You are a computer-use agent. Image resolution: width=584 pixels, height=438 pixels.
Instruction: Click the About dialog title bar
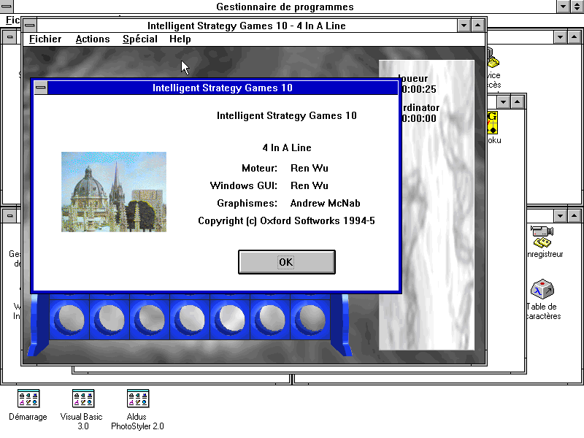(x=223, y=88)
